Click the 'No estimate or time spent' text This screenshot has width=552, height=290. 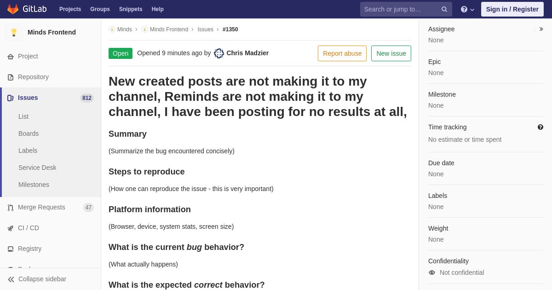pyautogui.click(x=465, y=139)
